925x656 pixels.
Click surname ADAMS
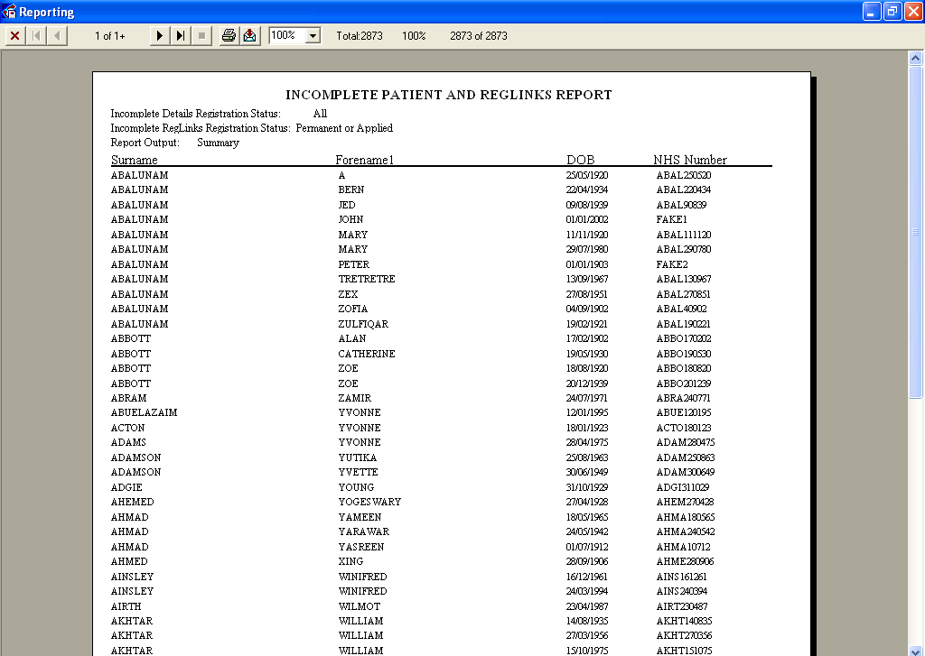128,442
